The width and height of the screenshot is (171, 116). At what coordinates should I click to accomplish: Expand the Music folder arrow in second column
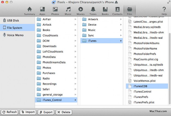pos(121,30)
